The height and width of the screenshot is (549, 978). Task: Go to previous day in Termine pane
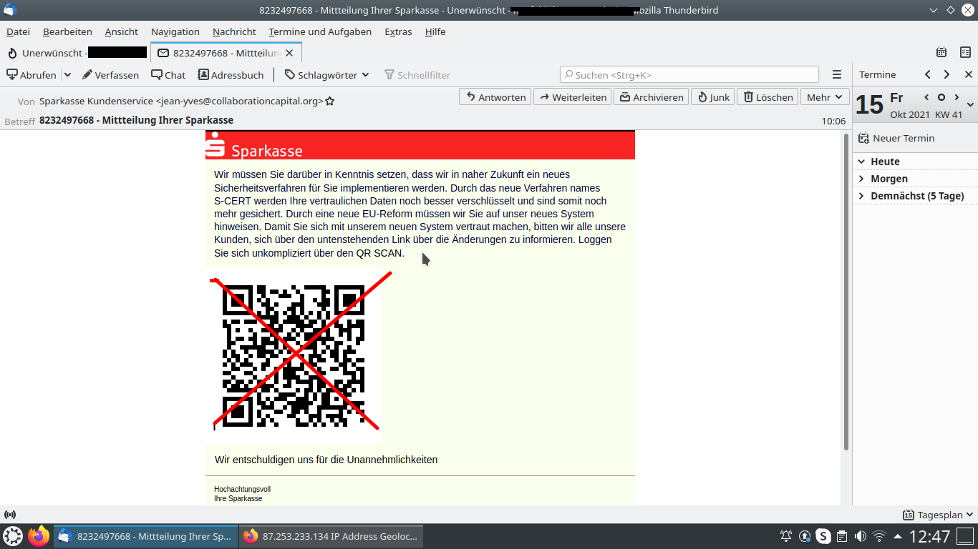928,74
